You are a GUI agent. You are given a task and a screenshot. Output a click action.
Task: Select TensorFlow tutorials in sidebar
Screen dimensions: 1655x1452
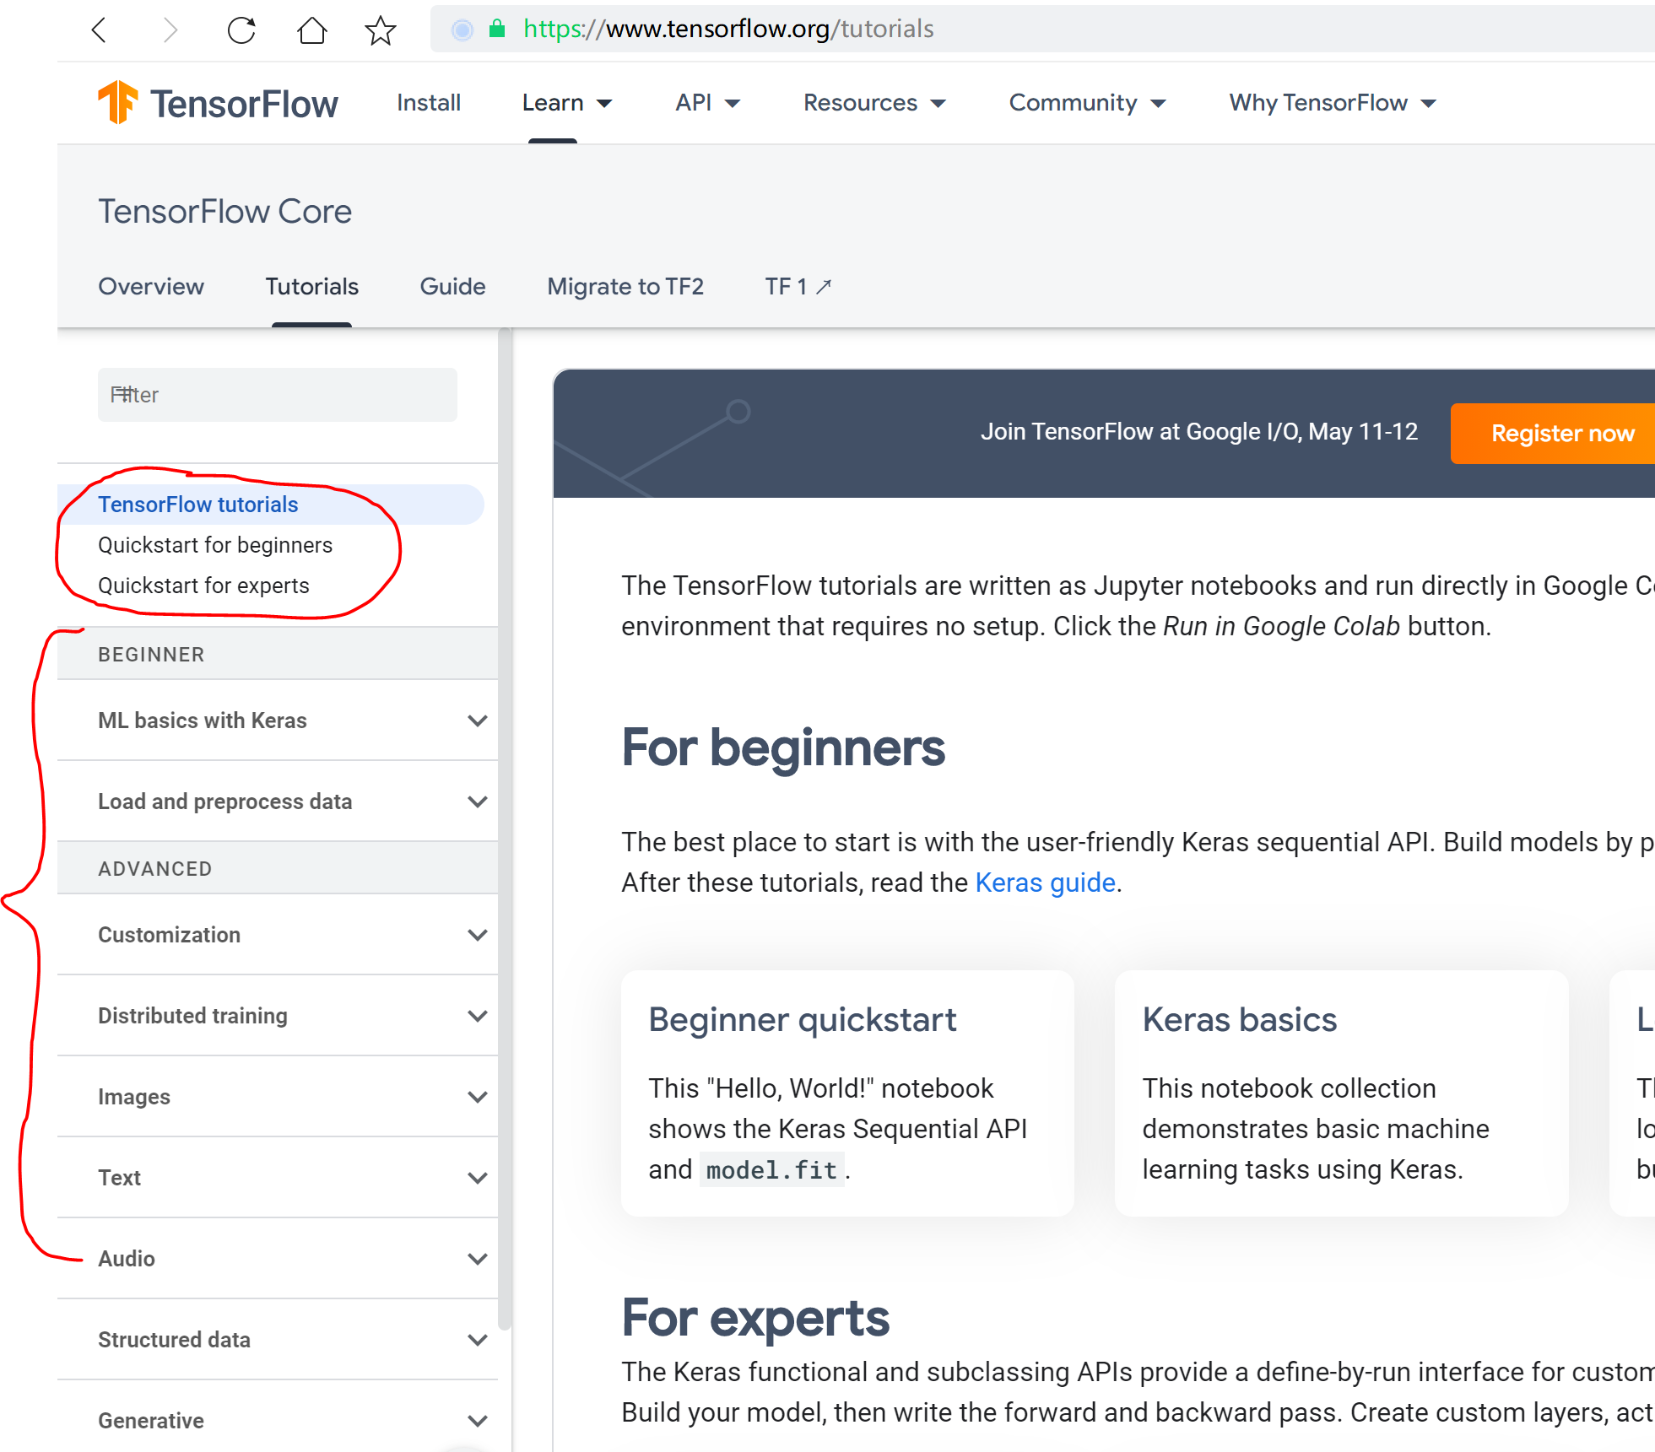point(271,505)
